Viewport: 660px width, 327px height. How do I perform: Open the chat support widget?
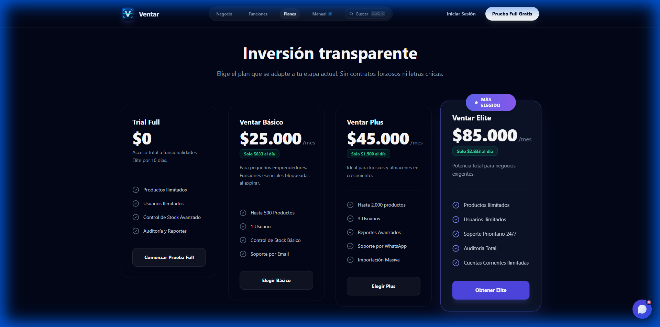coord(642,309)
